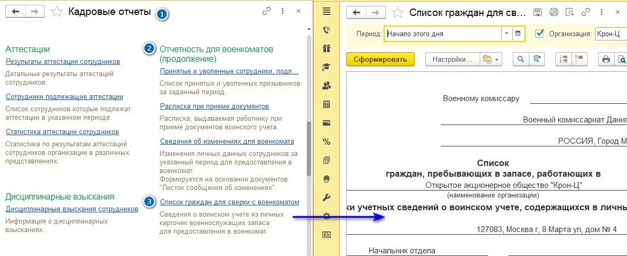Click the Начальник отдела text in report
627x256 pixels.
(x=402, y=251)
